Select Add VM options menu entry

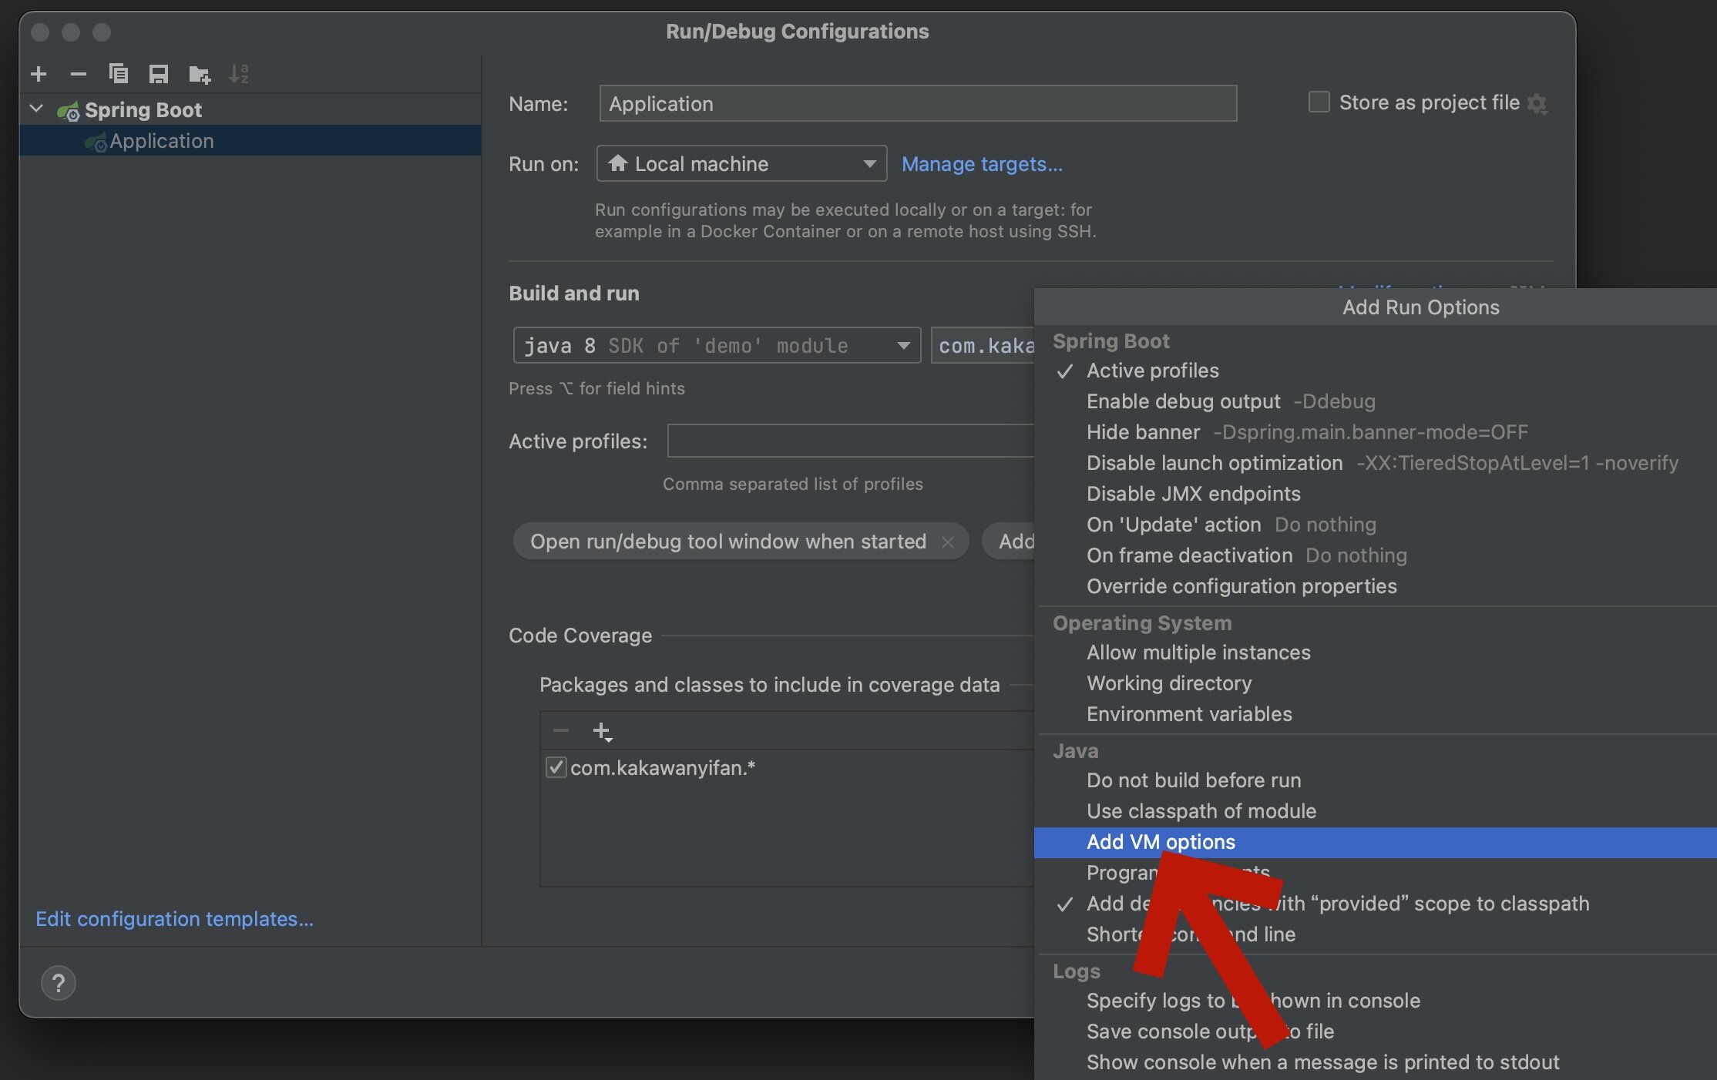point(1161,842)
